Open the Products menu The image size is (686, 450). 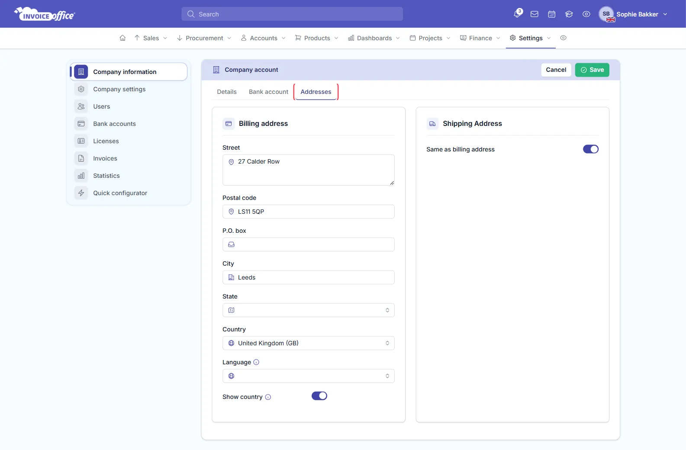pos(317,38)
